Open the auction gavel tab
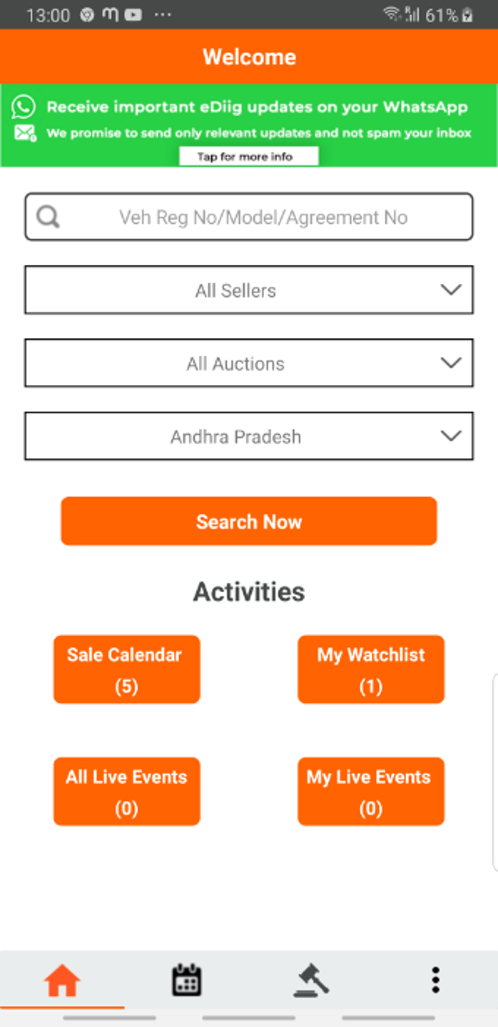The width and height of the screenshot is (498, 1027). (311, 980)
